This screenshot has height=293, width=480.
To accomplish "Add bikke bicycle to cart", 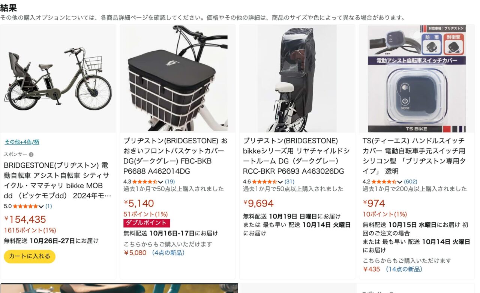I will 30,256.
